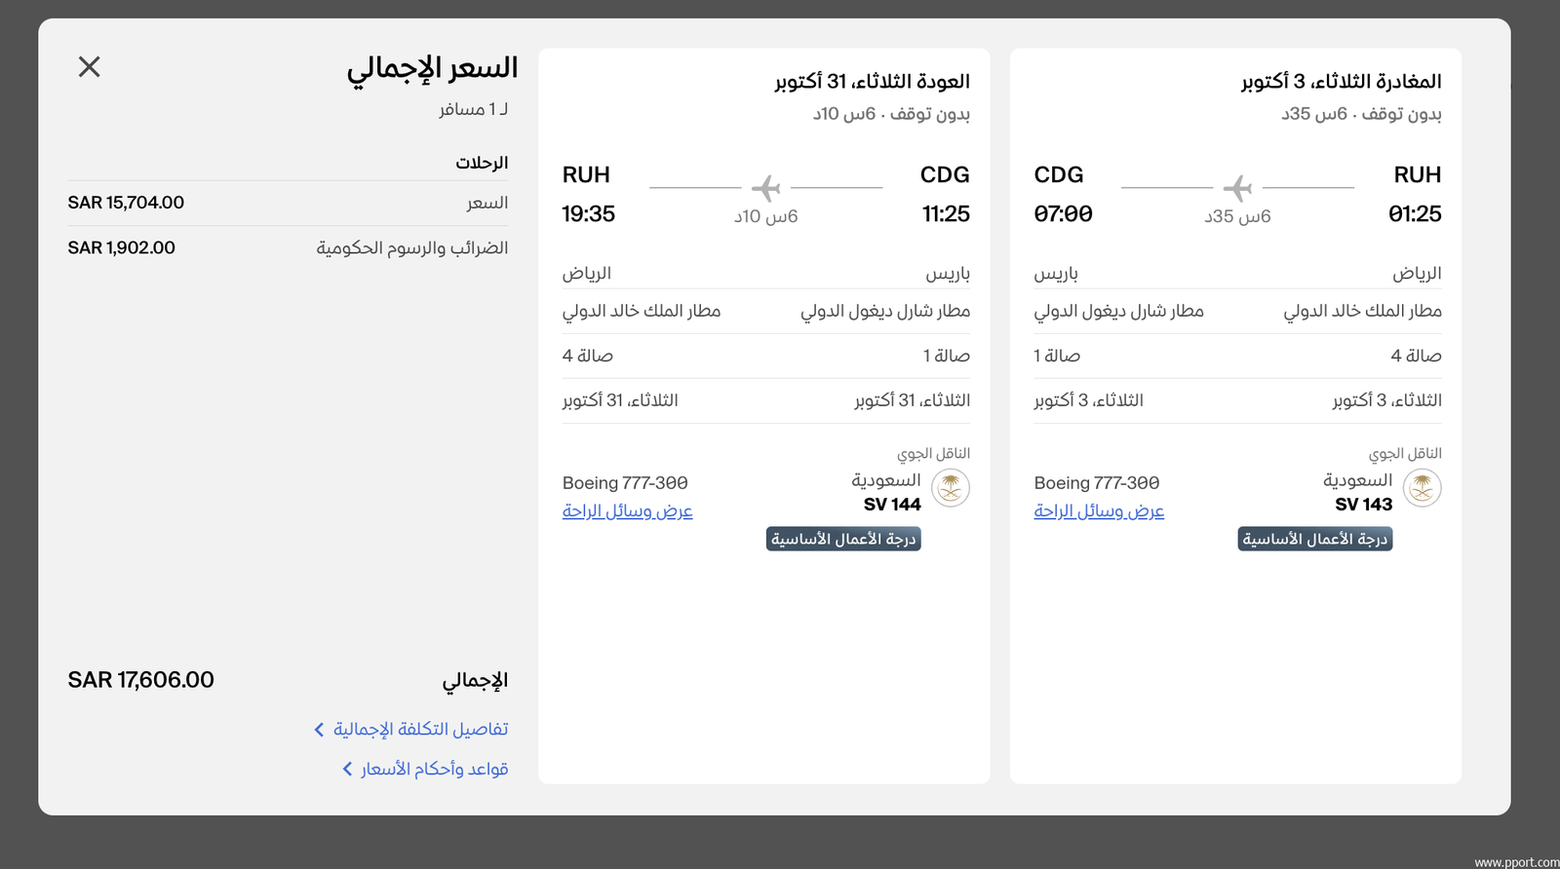
Task: Click the السعر الإجمالي panel title
Action: (432, 68)
